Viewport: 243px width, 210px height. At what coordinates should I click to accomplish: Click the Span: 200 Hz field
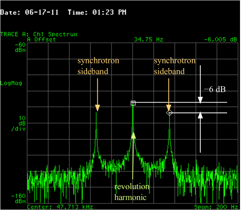tap(216, 207)
